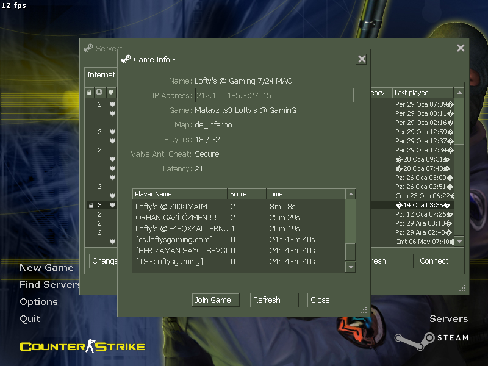Image resolution: width=488 pixels, height=366 pixels.
Task: Sort by Last played column header
Action: (422, 93)
